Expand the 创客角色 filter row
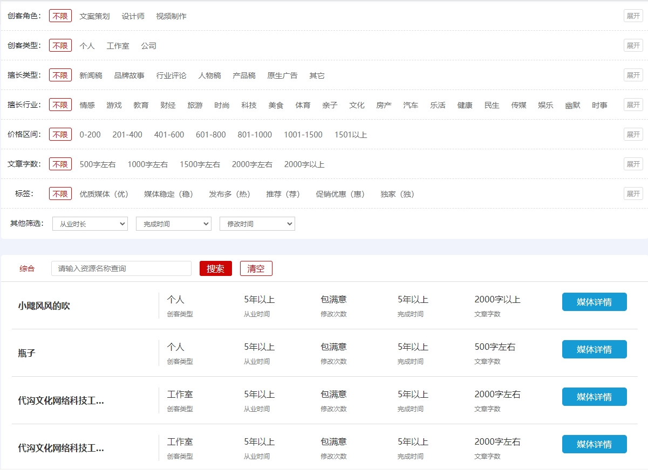Image resolution: width=648 pixels, height=470 pixels. pyautogui.click(x=633, y=16)
